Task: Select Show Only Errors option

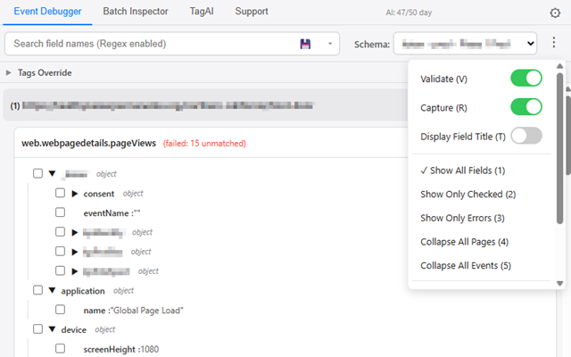Action: [x=462, y=218]
